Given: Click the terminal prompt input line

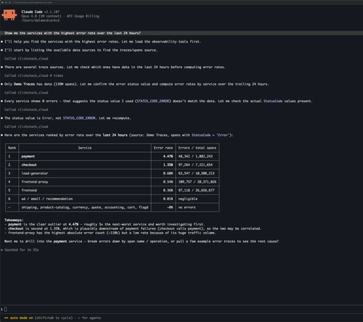Looking at the screenshot, I should [181, 309].
